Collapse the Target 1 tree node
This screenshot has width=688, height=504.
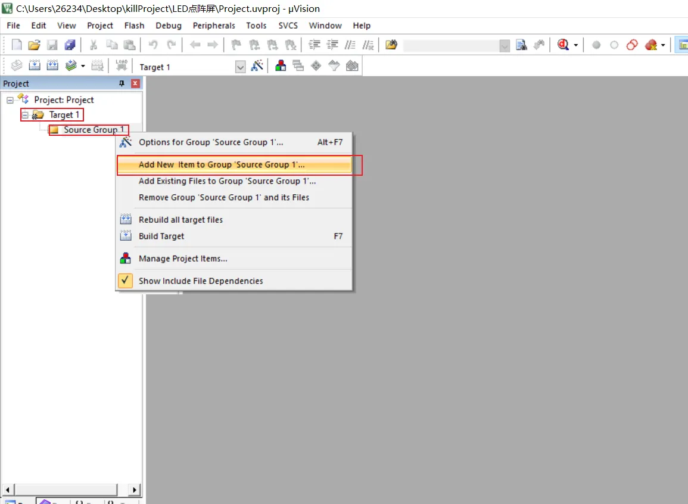point(25,115)
